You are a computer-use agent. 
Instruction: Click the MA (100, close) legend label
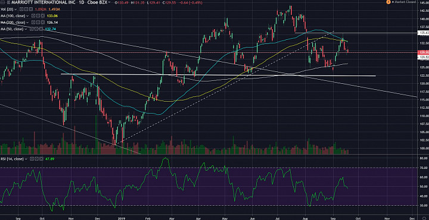[x=13, y=16]
